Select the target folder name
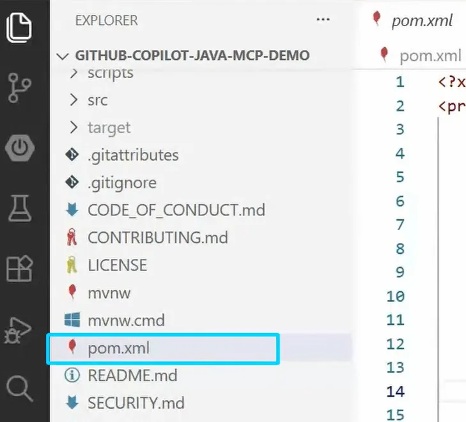This screenshot has width=466, height=422. (x=109, y=128)
